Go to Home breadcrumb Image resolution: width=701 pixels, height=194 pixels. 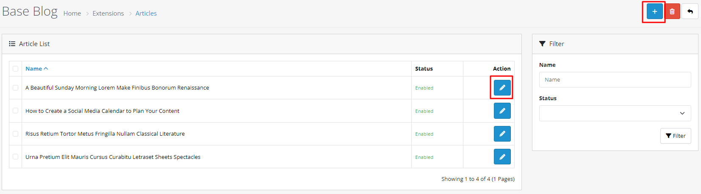72,14
